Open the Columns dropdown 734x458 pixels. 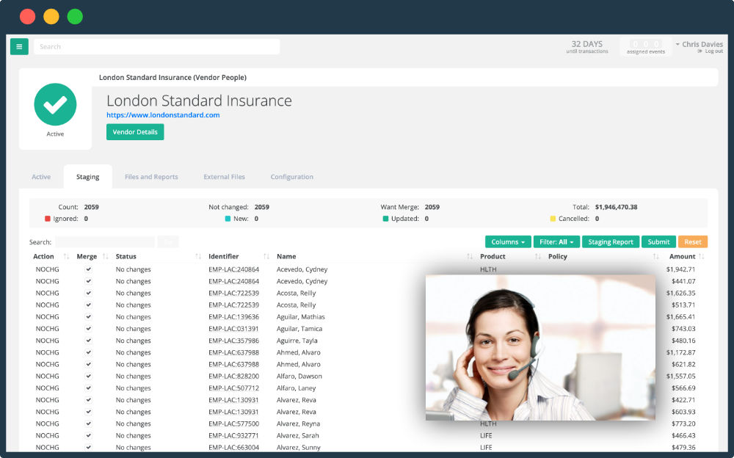pyautogui.click(x=508, y=241)
